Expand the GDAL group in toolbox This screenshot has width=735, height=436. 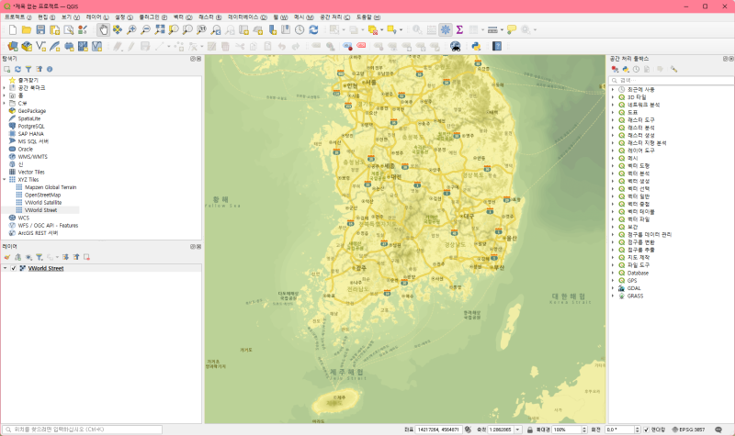pos(613,288)
